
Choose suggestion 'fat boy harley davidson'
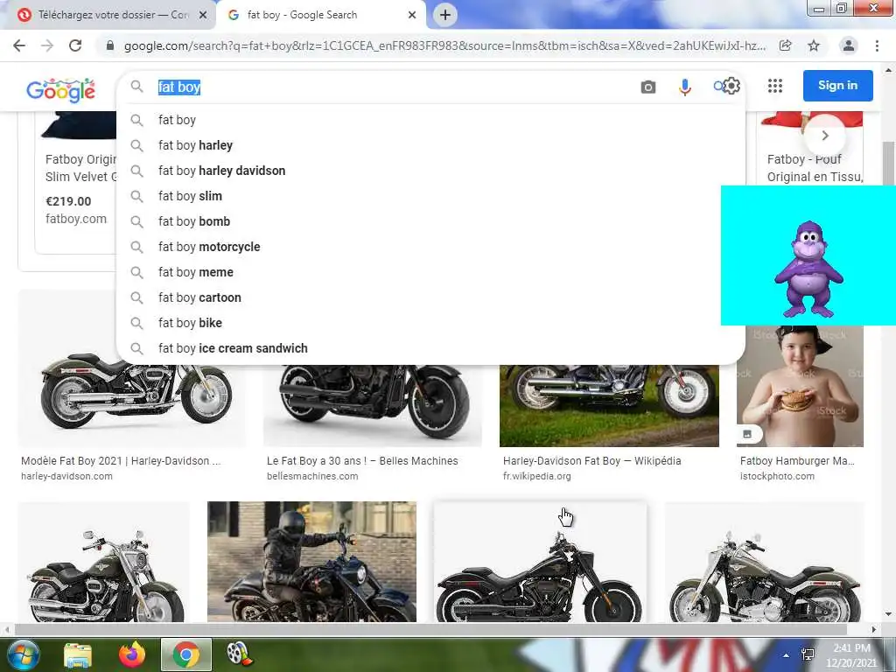tap(430, 171)
